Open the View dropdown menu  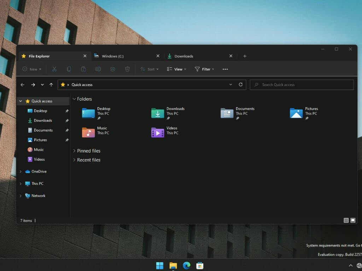pyautogui.click(x=176, y=69)
